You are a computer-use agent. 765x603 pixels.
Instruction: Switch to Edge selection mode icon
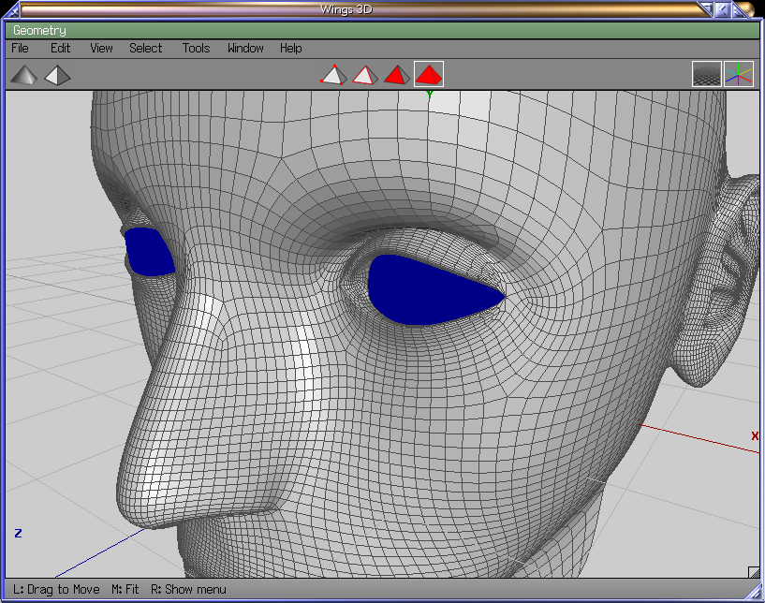(363, 74)
